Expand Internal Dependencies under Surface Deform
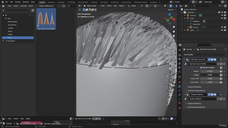 point(196,107)
